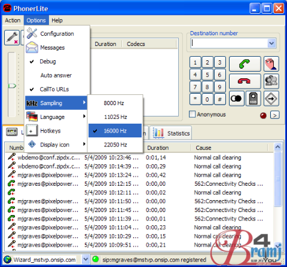The image size is (287, 267).
Task: Click the red status indicator light
Action: [x=263, y=115]
